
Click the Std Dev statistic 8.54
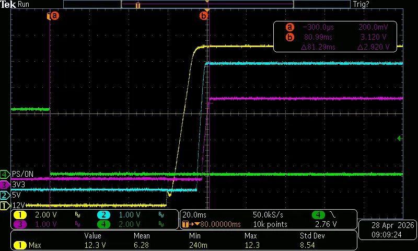coord(307,245)
